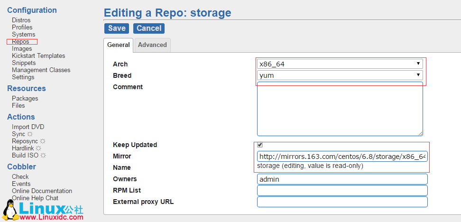This screenshot has height=222, width=461.
Task: Click the Owners field containing admin
Action: click(x=342, y=179)
